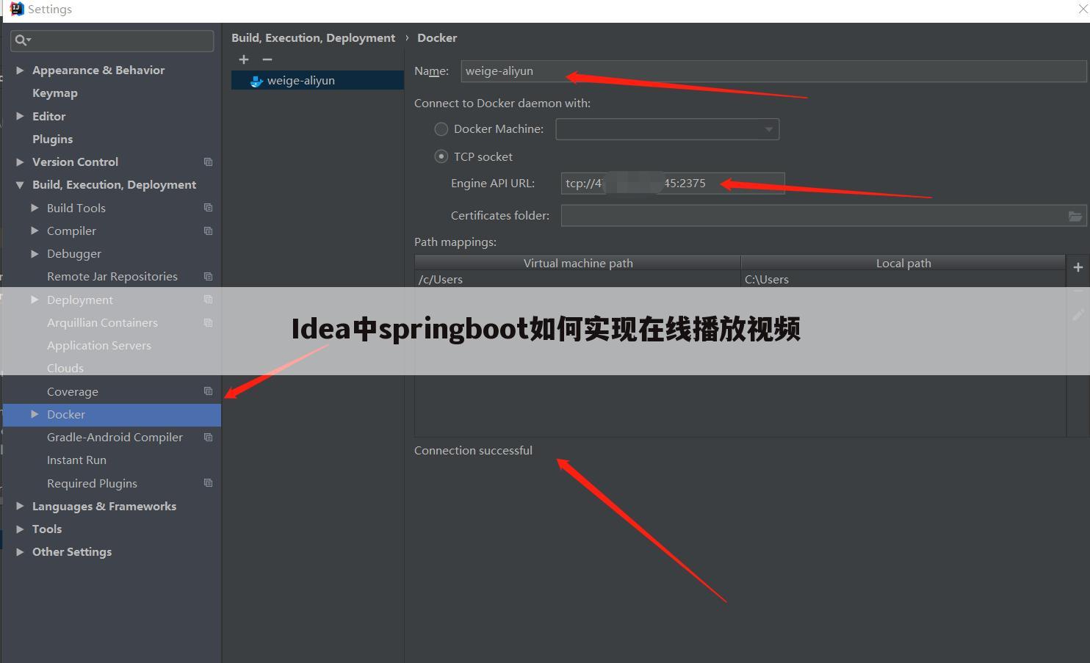Expand Appearance & Behavior section

pos(20,70)
